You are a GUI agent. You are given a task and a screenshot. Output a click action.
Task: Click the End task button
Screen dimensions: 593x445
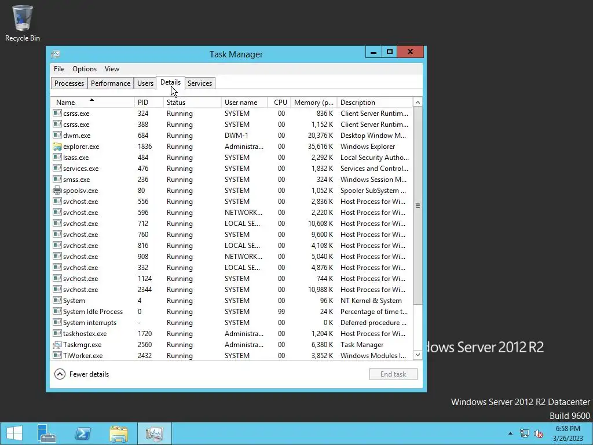coord(393,374)
